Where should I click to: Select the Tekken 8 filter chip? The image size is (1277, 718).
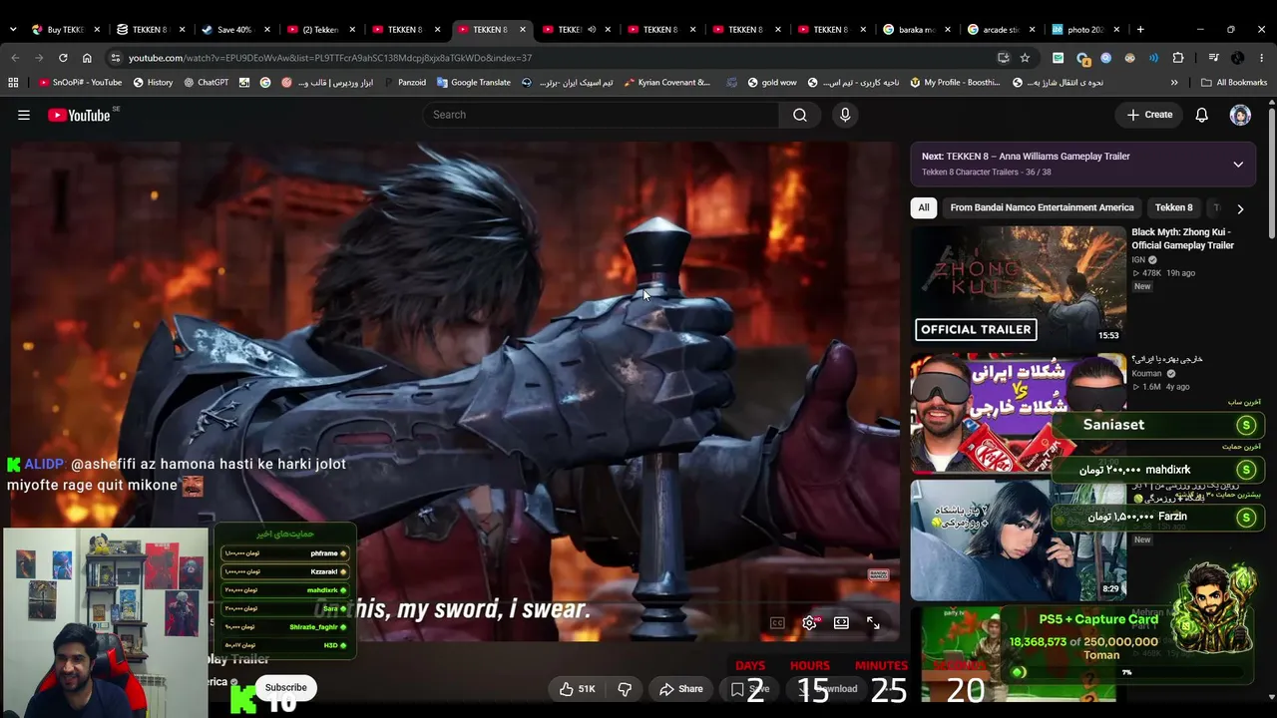(x=1173, y=208)
